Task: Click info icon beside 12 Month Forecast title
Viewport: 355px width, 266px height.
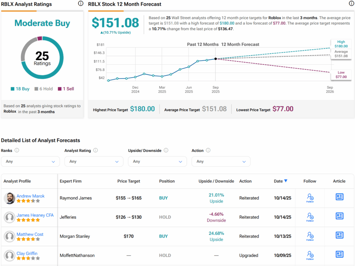Action: click(x=351, y=4)
